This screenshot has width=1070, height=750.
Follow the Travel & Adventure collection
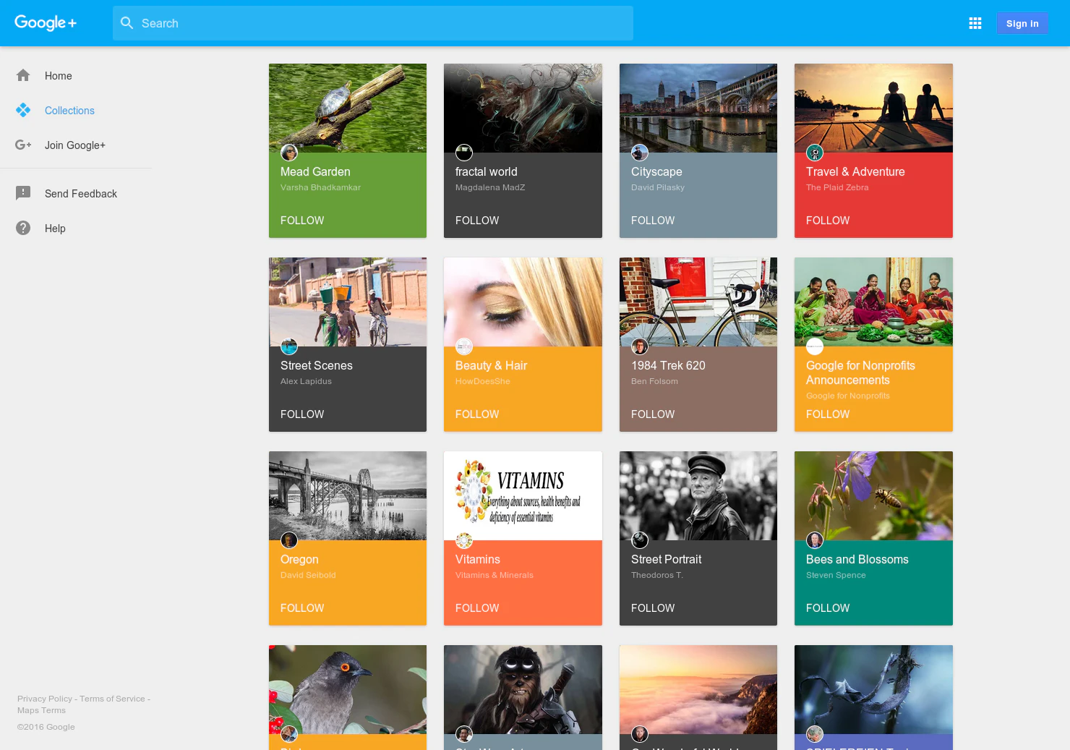click(x=828, y=220)
